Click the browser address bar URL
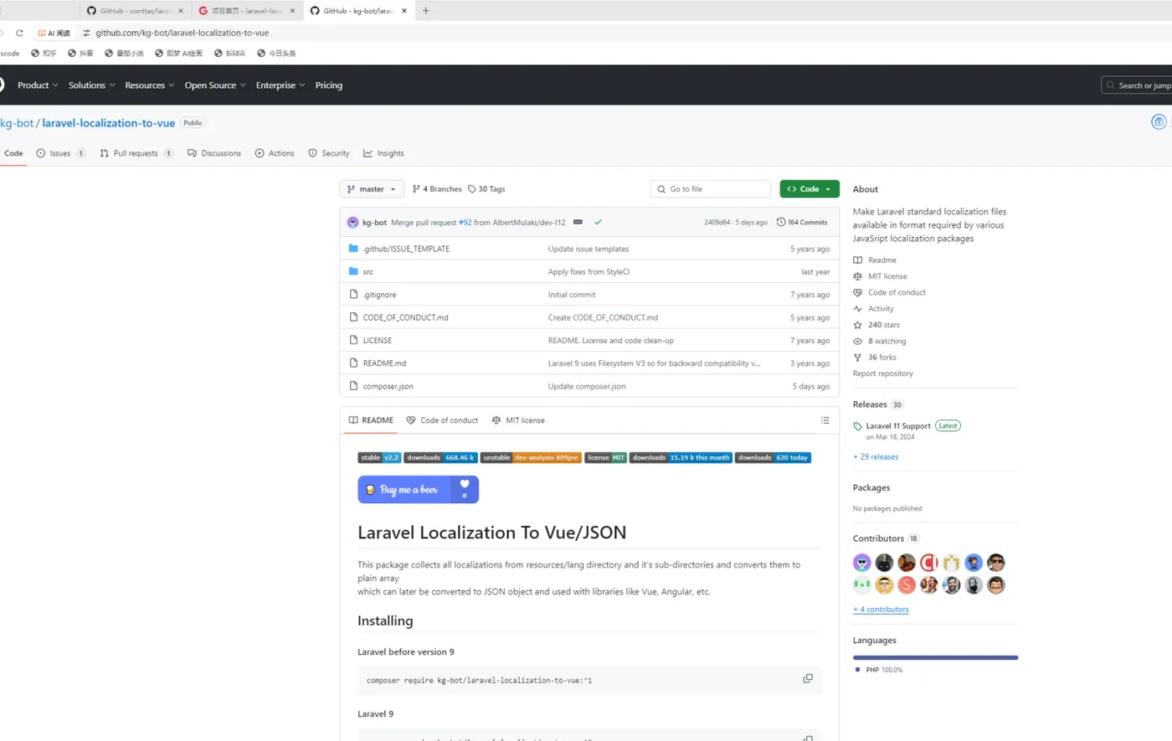The width and height of the screenshot is (1172, 741). [x=182, y=33]
